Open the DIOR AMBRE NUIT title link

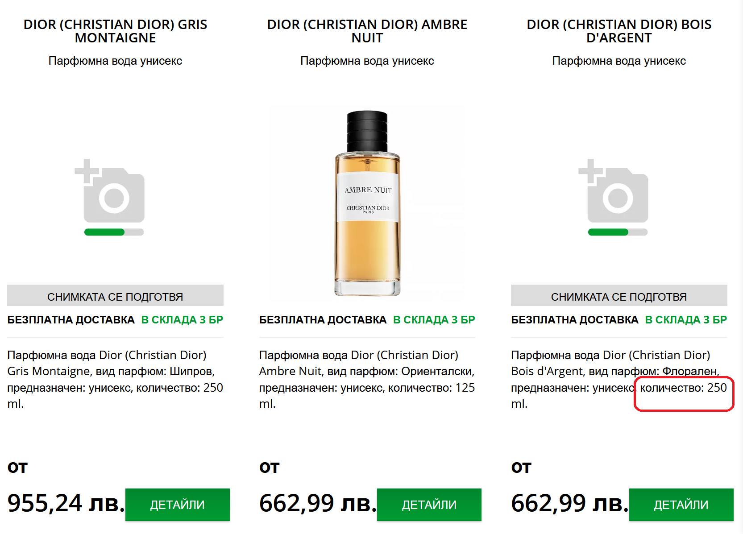(367, 31)
